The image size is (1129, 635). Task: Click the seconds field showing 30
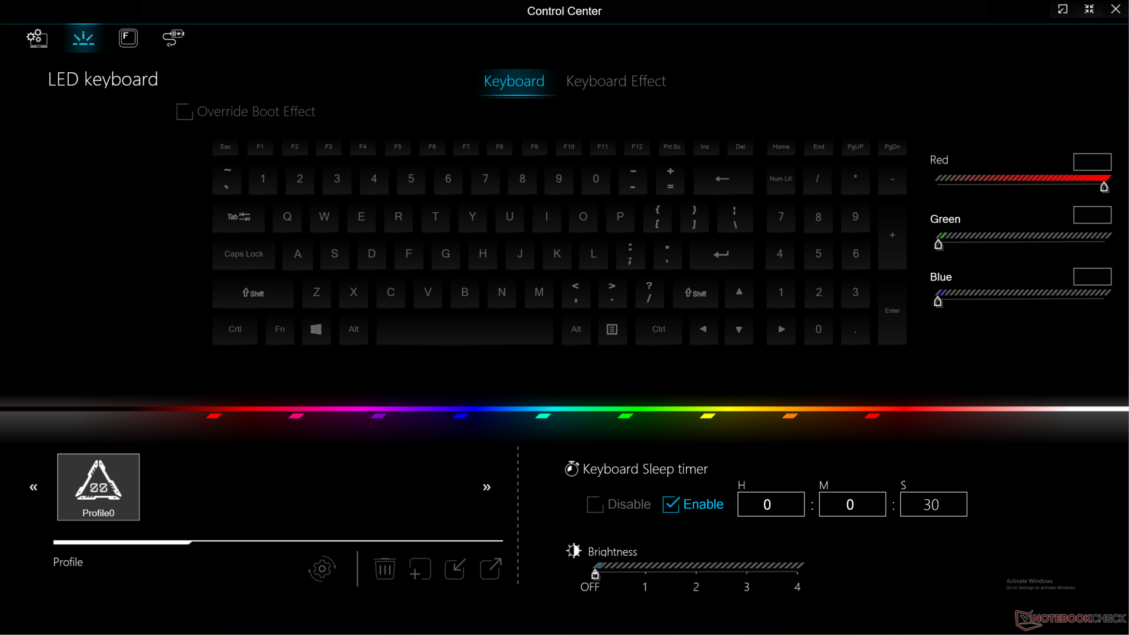(x=933, y=504)
